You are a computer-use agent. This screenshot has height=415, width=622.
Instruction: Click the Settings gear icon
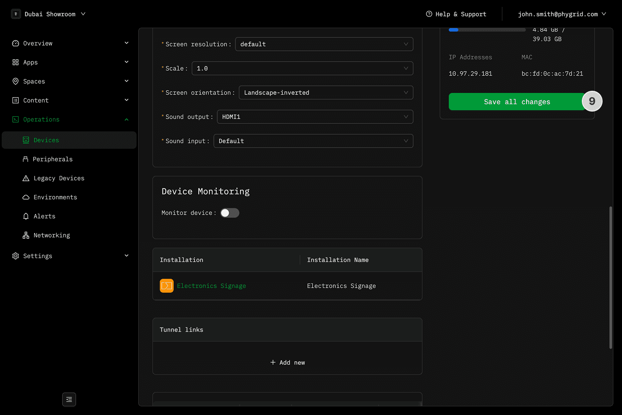pos(16,256)
